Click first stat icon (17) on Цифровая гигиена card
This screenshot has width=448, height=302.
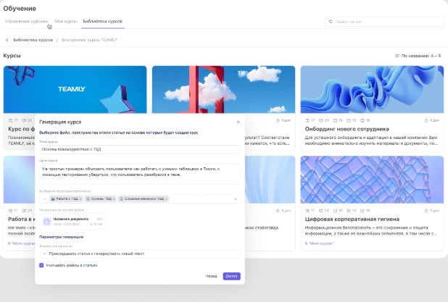pos(307,211)
